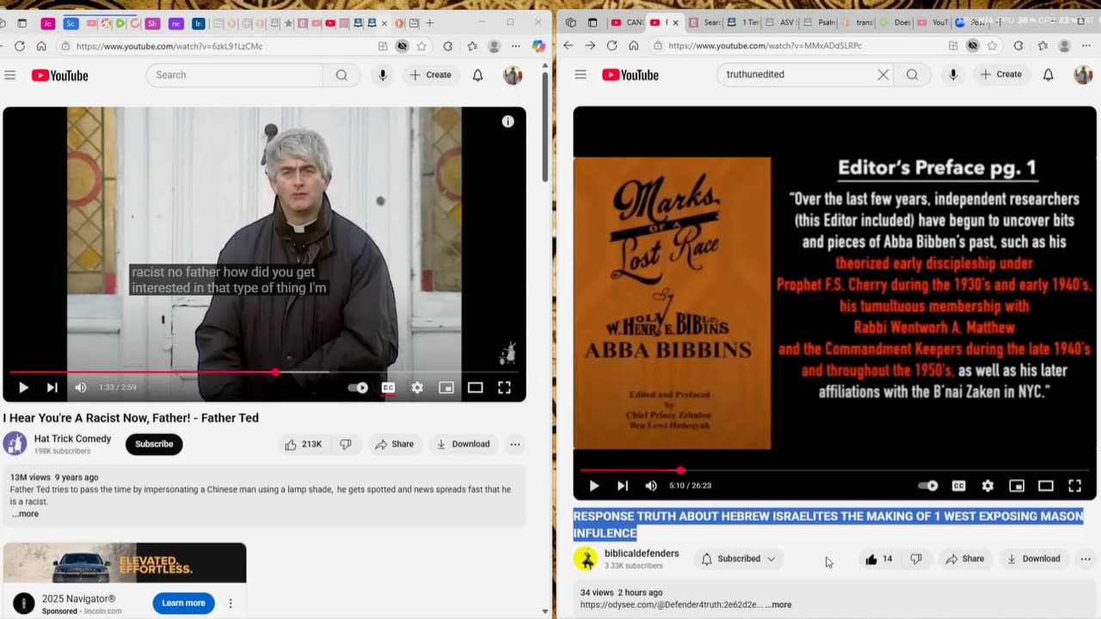Mute the Father Ted video
This screenshot has height=619, width=1101.
click(80, 388)
